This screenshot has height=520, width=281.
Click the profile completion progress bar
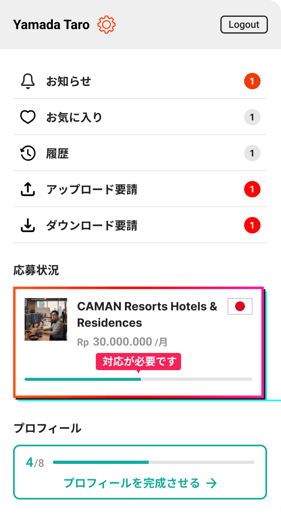(154, 462)
